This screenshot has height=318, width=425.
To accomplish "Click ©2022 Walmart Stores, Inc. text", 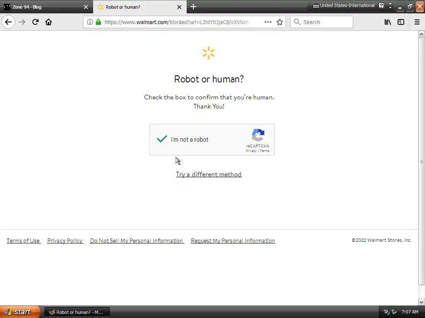I will 381,240.
